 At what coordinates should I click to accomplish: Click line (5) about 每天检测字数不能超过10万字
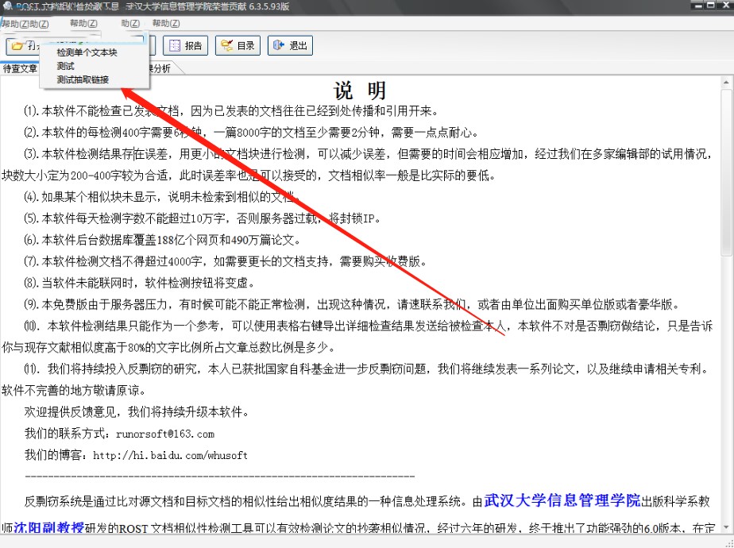(x=203, y=218)
